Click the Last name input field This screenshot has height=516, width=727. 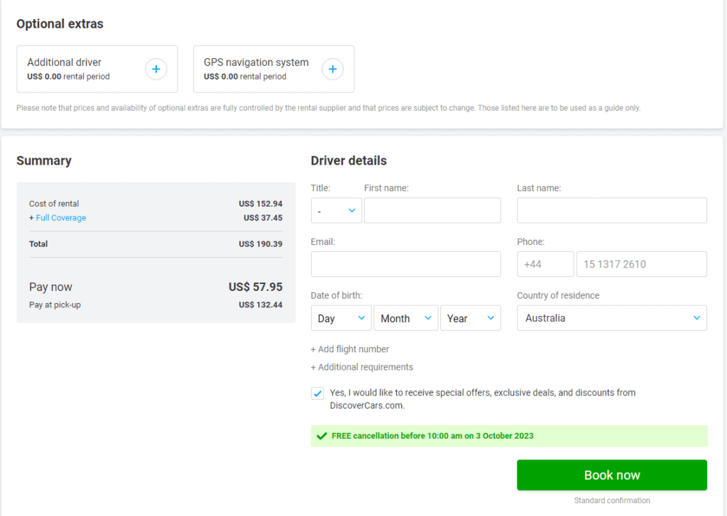[611, 211]
